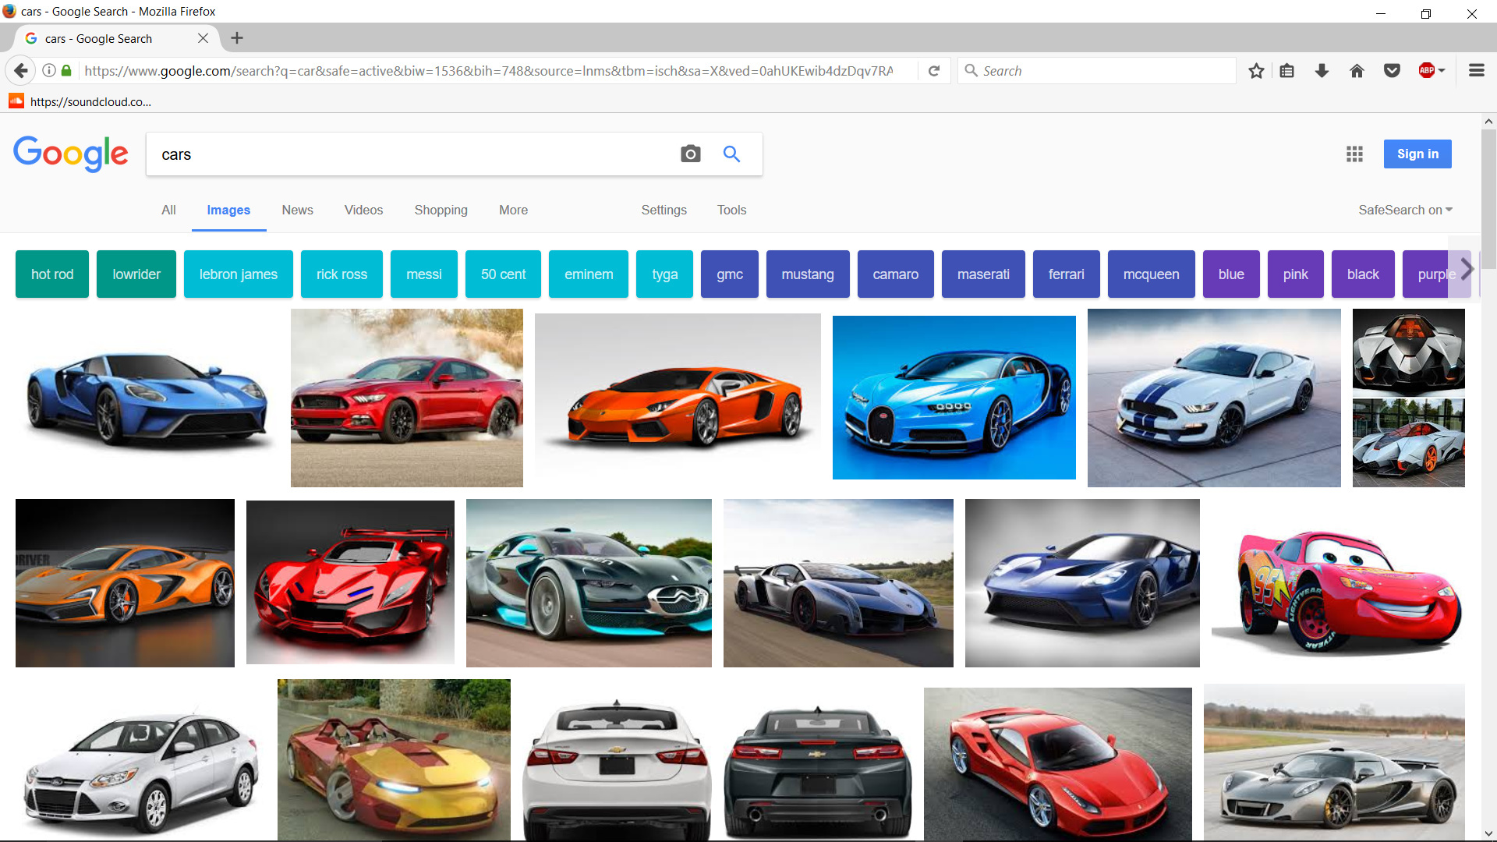Open the Adblock Plus dropdown arrow

[1442, 71]
